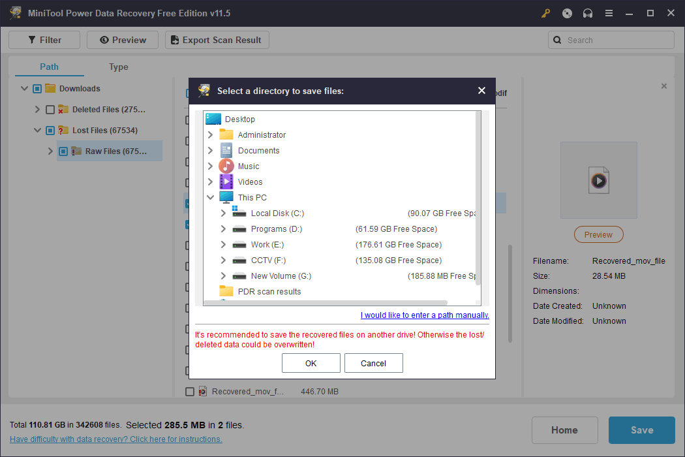
Task: Click the enter a path manually link
Action: [424, 315]
